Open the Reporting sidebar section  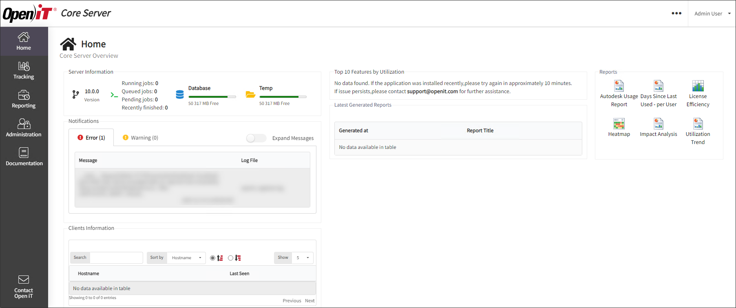[24, 99]
